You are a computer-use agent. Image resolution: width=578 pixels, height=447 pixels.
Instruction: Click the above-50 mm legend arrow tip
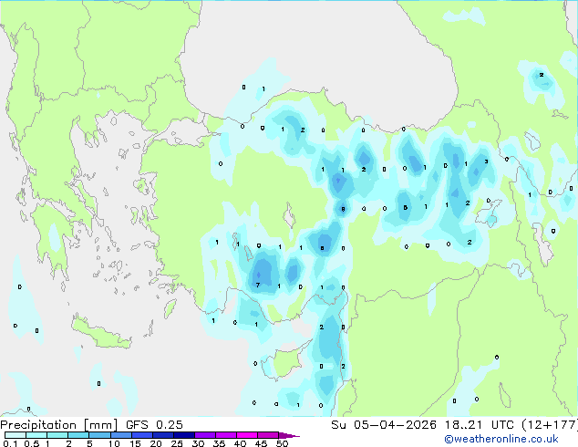(289, 435)
